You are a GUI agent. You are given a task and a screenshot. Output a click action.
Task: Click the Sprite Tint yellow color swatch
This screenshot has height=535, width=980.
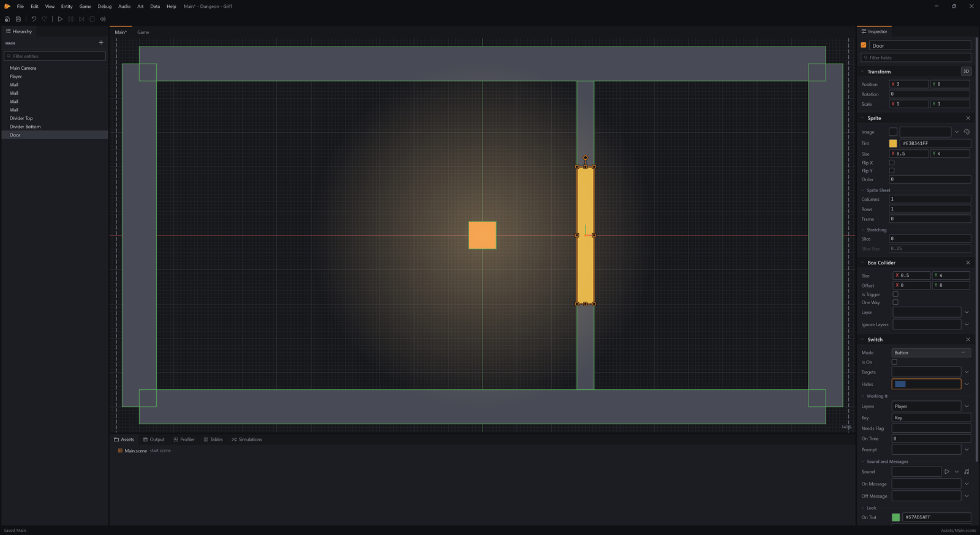click(893, 143)
